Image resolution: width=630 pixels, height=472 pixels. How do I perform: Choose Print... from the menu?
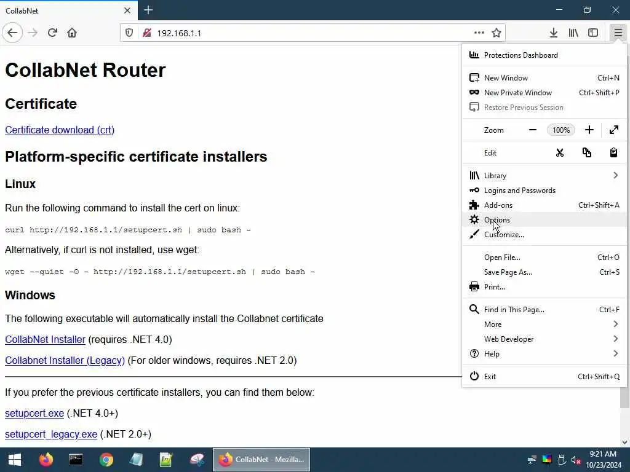[544, 287]
